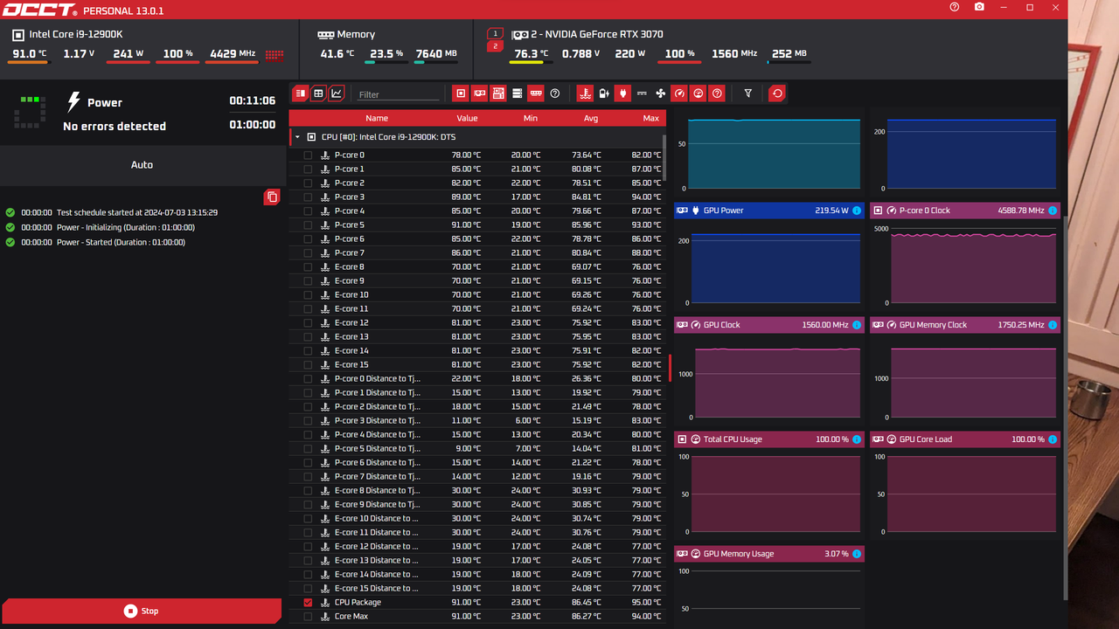Toggle the current sensor type filter

(642, 93)
